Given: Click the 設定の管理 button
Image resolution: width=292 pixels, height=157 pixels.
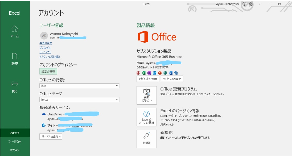Looking at the screenshot, I should [x=48, y=72].
